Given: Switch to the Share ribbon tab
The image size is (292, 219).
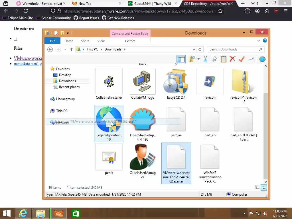Looking at the screenshot, I should tap(85, 41).
